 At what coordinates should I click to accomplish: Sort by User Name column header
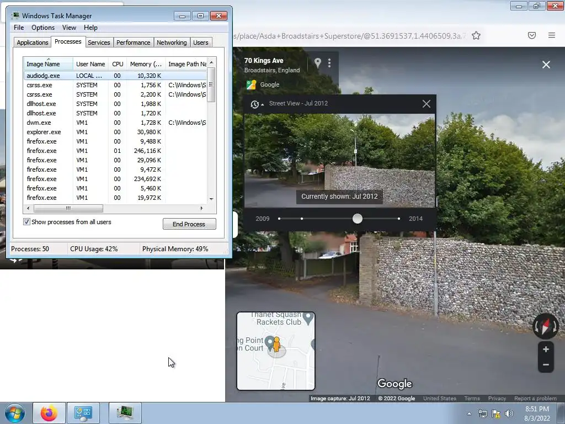[x=90, y=64]
